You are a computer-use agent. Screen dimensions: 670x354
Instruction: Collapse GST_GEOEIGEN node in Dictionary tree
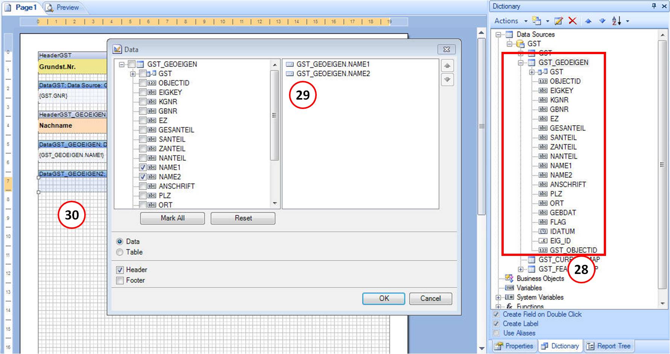[521, 63]
